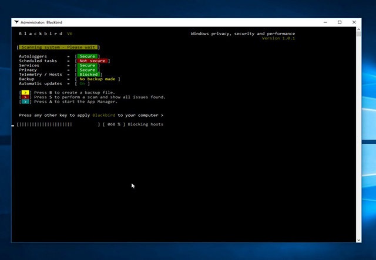
Task: Click the Autologgers Secure status
Action: point(88,56)
